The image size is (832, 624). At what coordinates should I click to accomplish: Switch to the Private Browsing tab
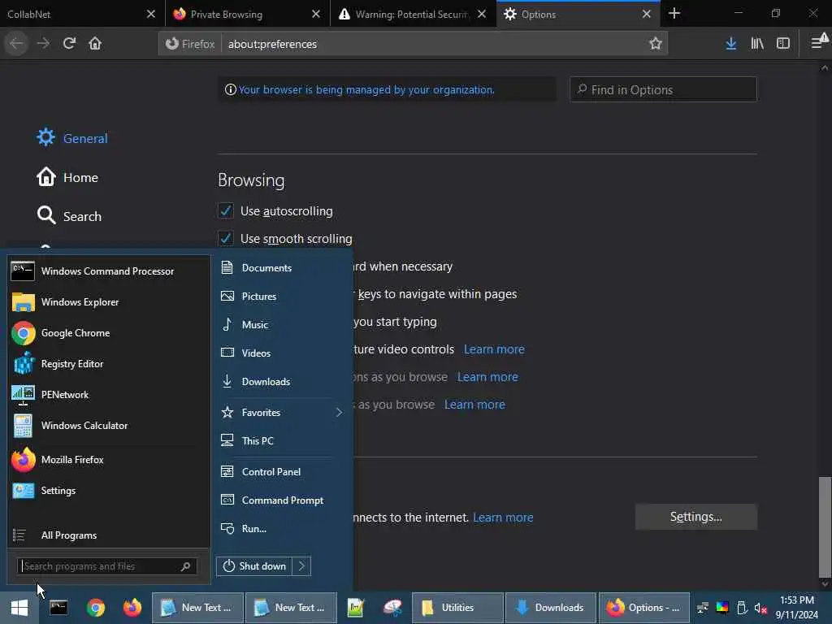[x=247, y=14]
